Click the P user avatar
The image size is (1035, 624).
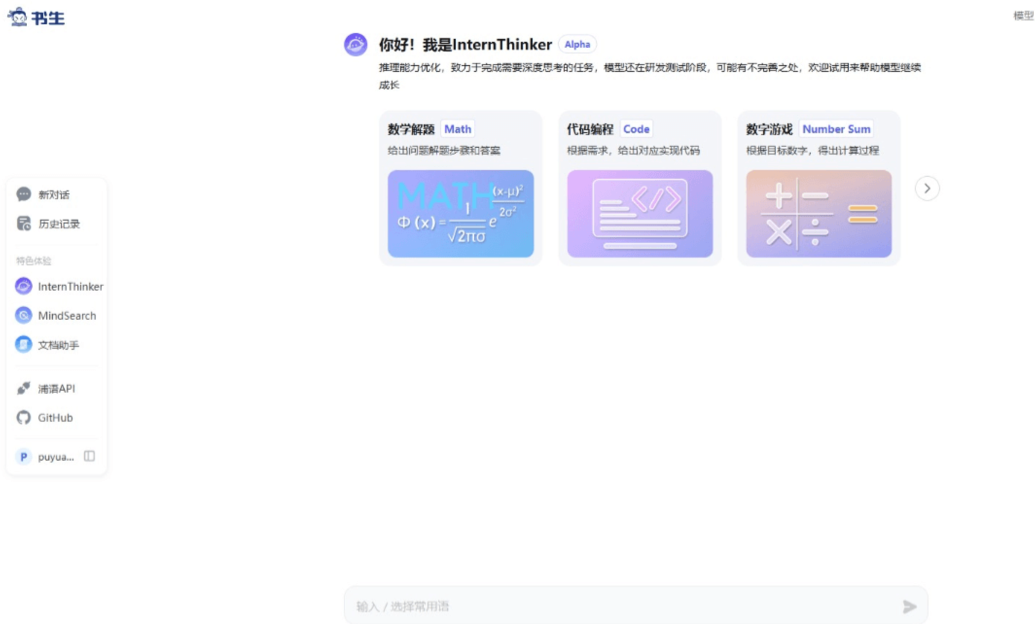click(23, 457)
